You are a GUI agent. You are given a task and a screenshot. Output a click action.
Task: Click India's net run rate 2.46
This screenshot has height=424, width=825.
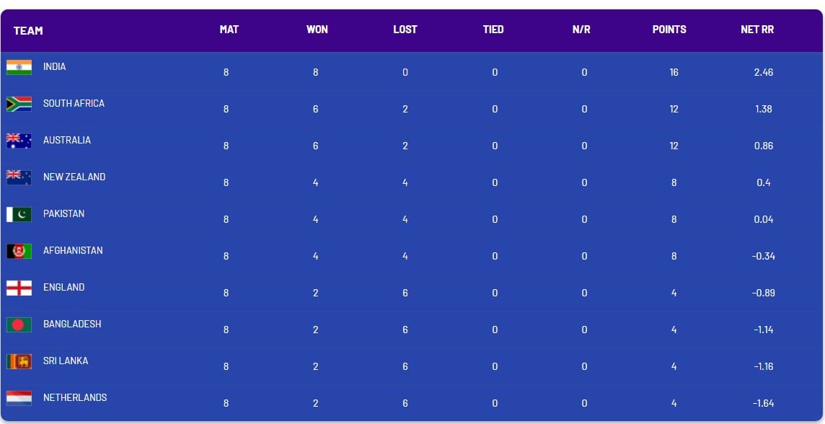764,72
